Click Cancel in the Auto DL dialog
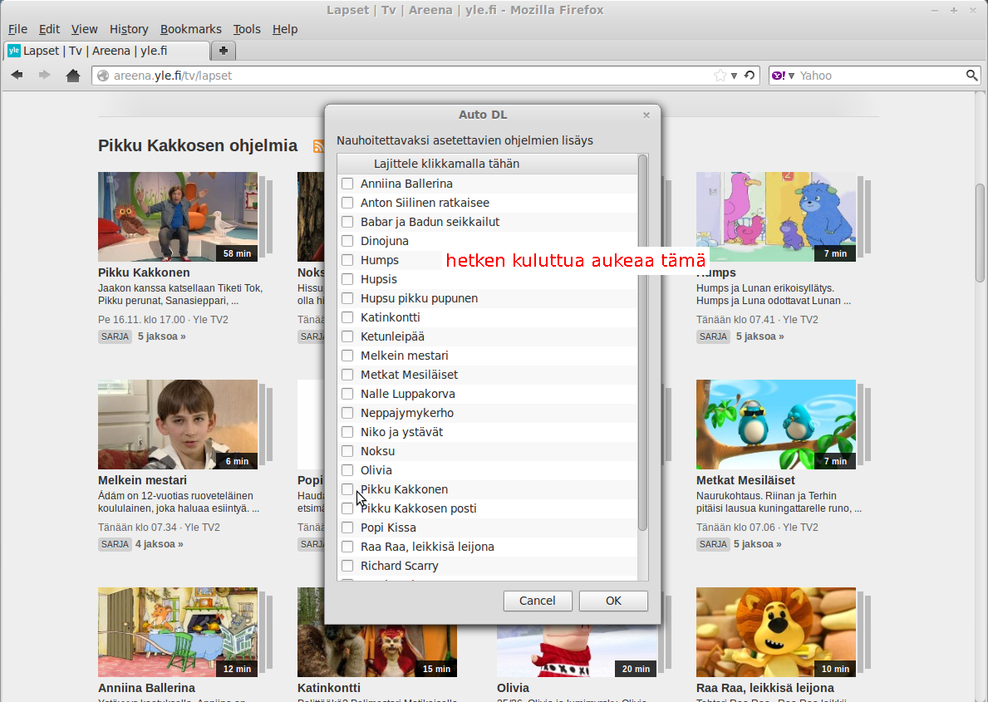The height and width of the screenshot is (702, 988). (x=537, y=601)
